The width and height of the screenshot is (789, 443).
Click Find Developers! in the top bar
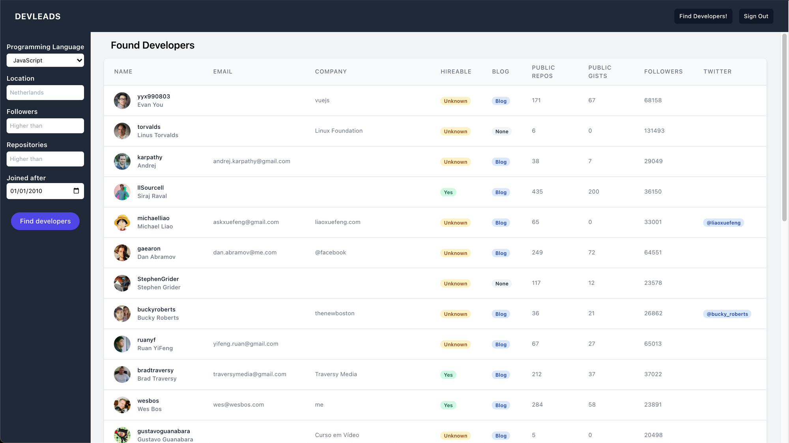703,16
